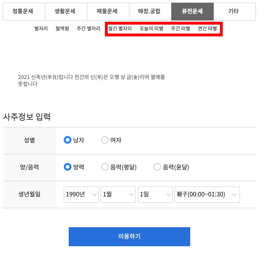
Task: Open the 별자리 submenu link
Action: pos(41,28)
